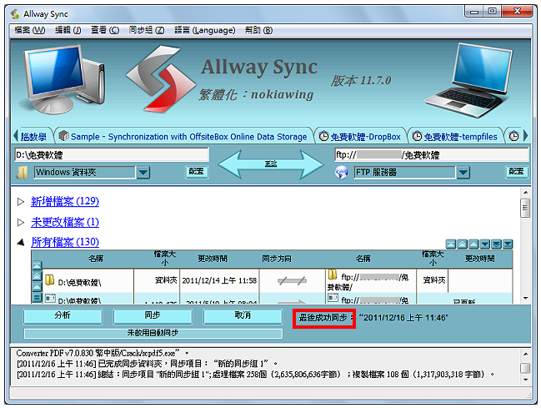Click the left 配置 button

197,172
